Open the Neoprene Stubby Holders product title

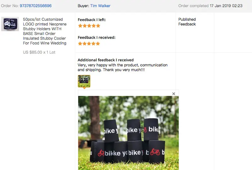pos(45,31)
